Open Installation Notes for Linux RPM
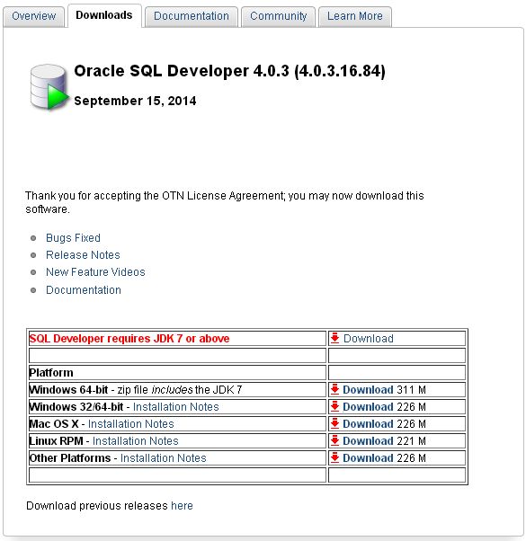The image size is (526, 541). [x=135, y=441]
